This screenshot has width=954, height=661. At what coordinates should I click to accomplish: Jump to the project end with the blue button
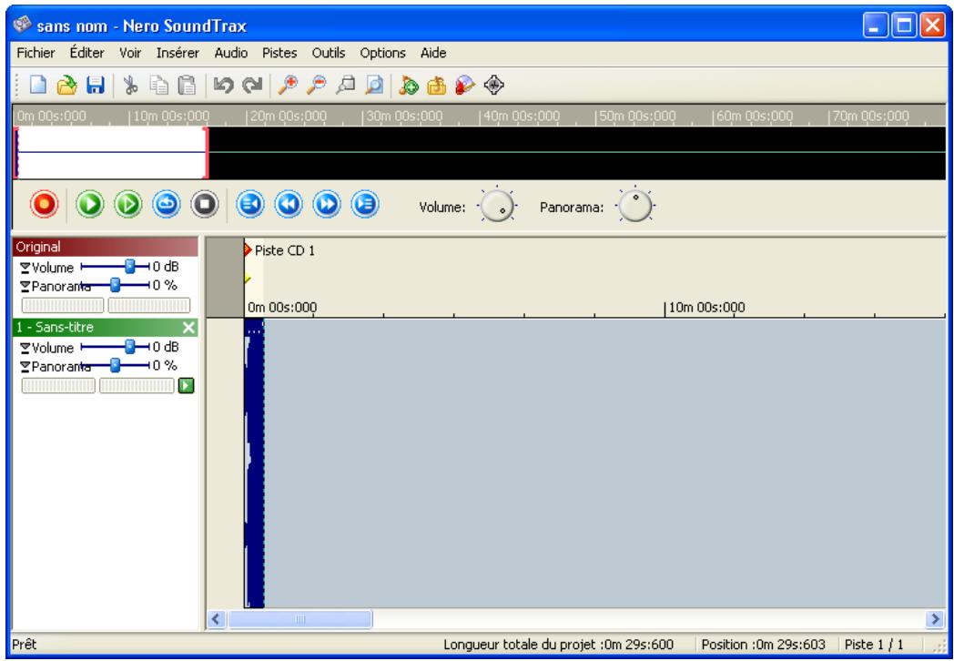(365, 205)
